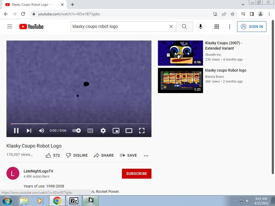View site information lock icon
Image resolution: width=275 pixels, height=206 pixels.
[34, 14]
